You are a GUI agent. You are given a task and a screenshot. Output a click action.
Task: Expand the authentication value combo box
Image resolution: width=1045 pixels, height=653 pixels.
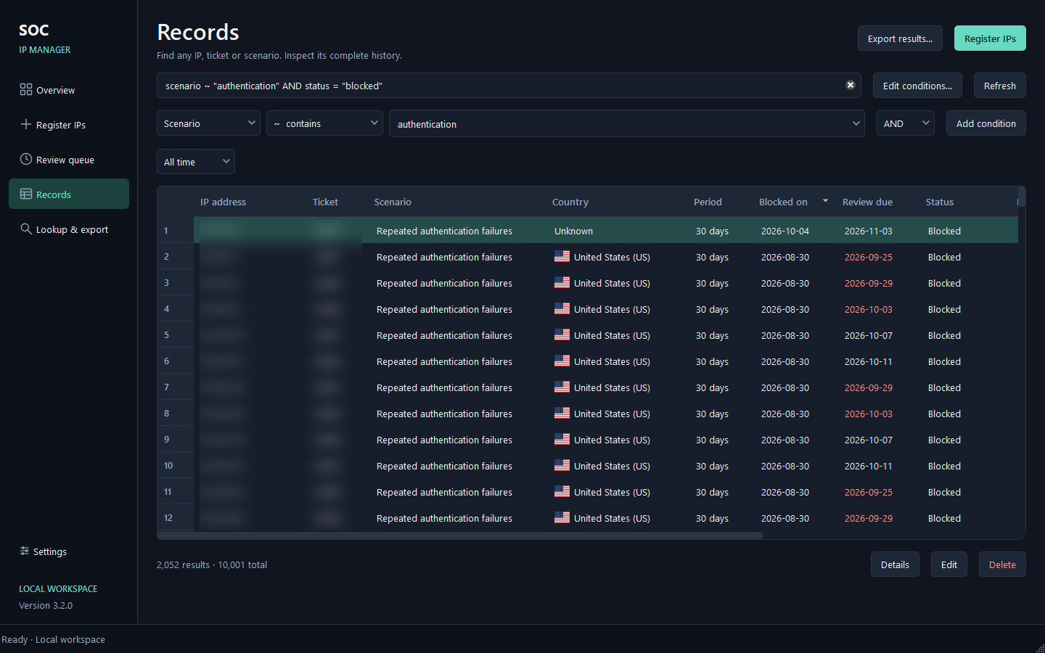626,124
